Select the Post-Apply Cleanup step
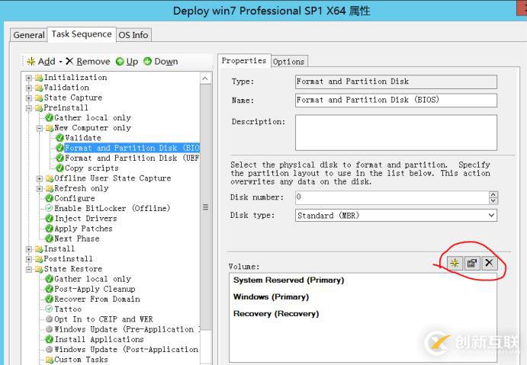Screen dimensions: 527x365 click(95, 289)
